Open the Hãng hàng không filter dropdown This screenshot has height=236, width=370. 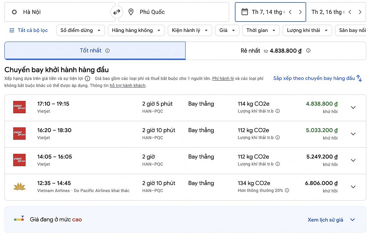pos(136,30)
